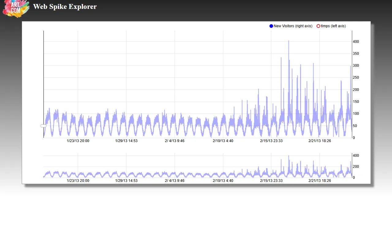This screenshot has height=245, width=392.
Task: Click the "150" right axis value
Action: [356, 102]
